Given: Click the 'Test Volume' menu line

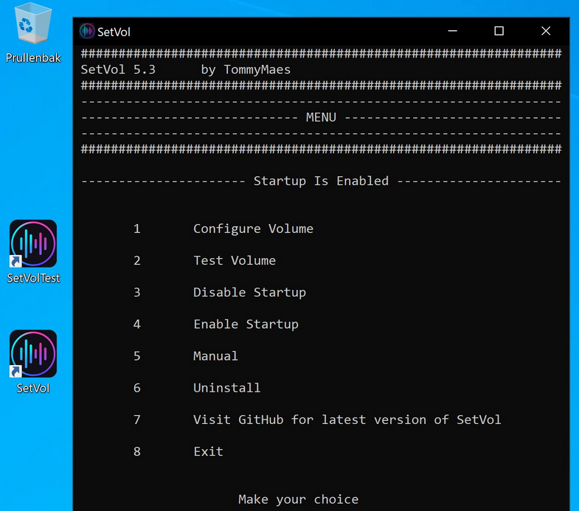Looking at the screenshot, I should tap(235, 261).
